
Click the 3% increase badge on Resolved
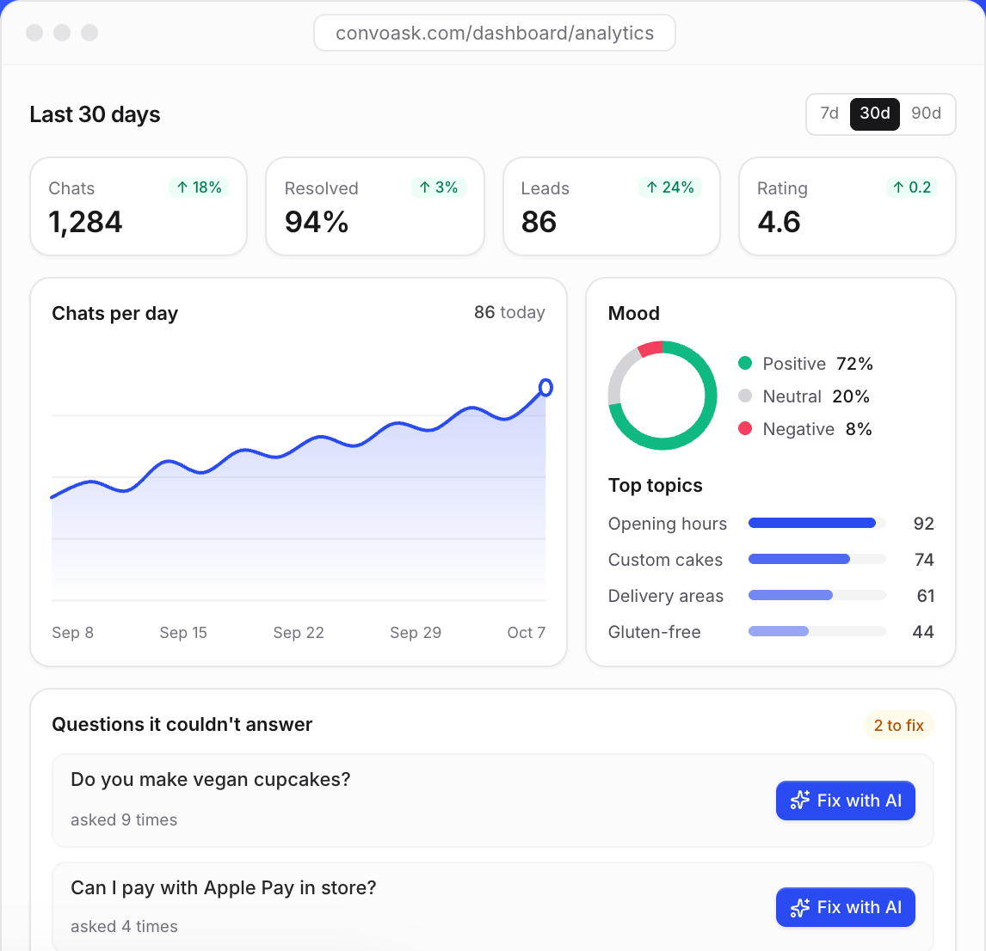coord(438,187)
